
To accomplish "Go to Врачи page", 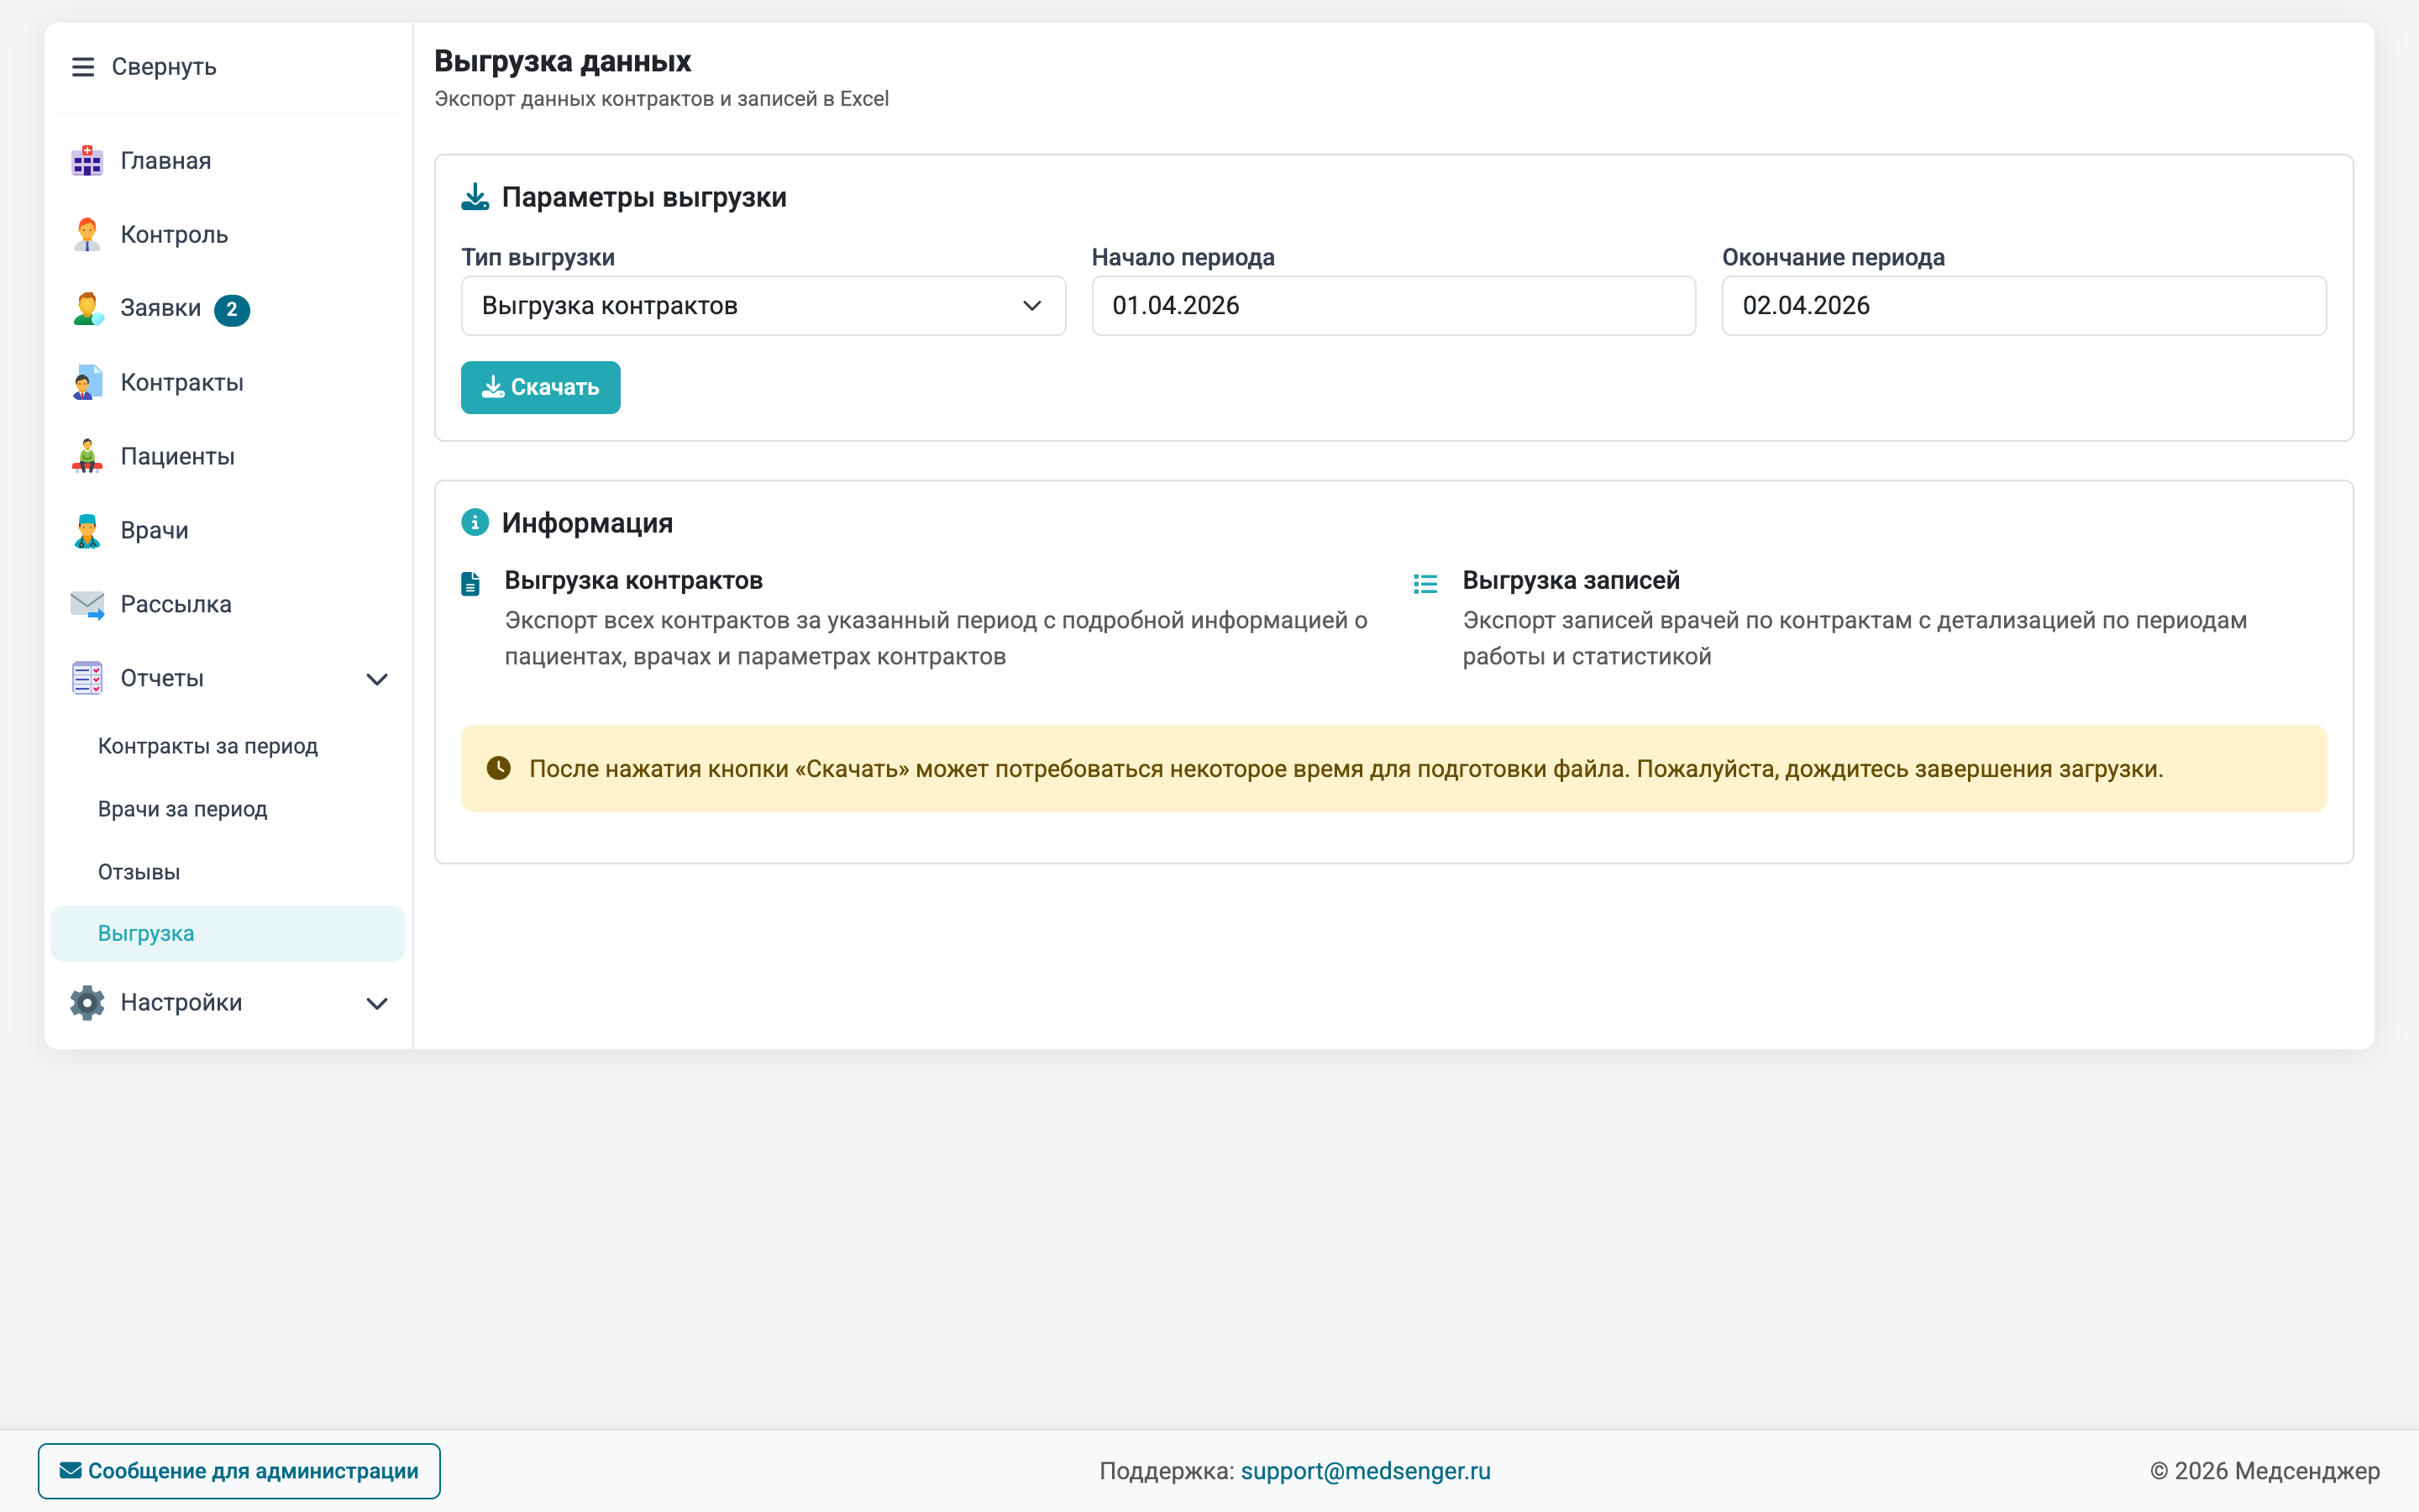I will click(x=228, y=531).
